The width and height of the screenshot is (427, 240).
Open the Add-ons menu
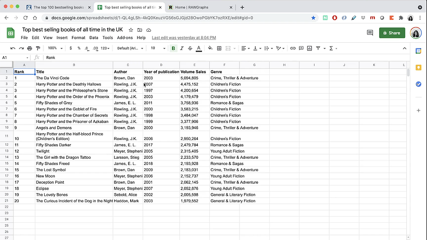tap(125, 37)
